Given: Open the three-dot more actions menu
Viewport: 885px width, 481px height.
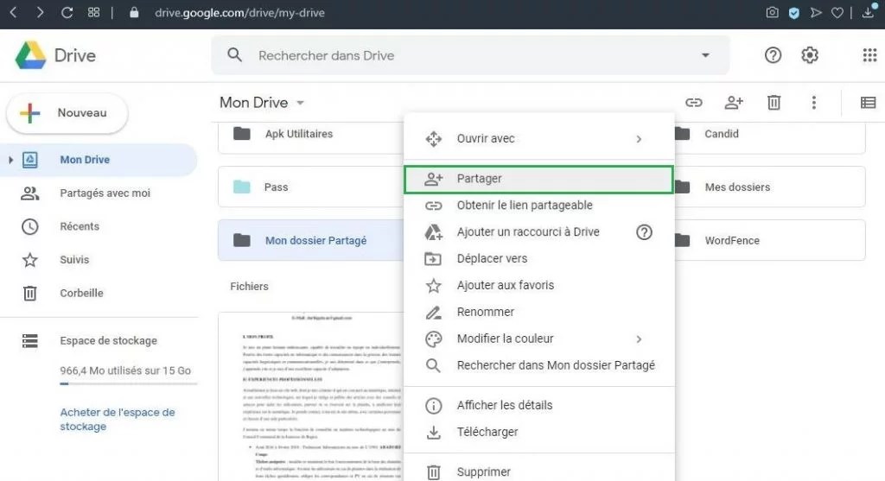Looking at the screenshot, I should (x=813, y=103).
